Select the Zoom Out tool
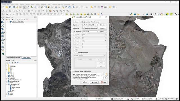Image resolution: width=180 pixels, height=101 pixels. (39, 7)
